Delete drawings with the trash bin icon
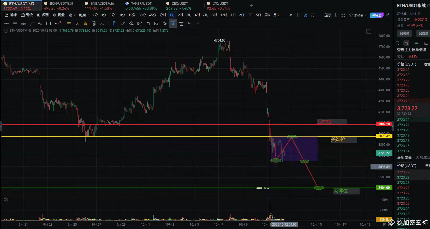This screenshot has height=229, width=430. (181, 24)
